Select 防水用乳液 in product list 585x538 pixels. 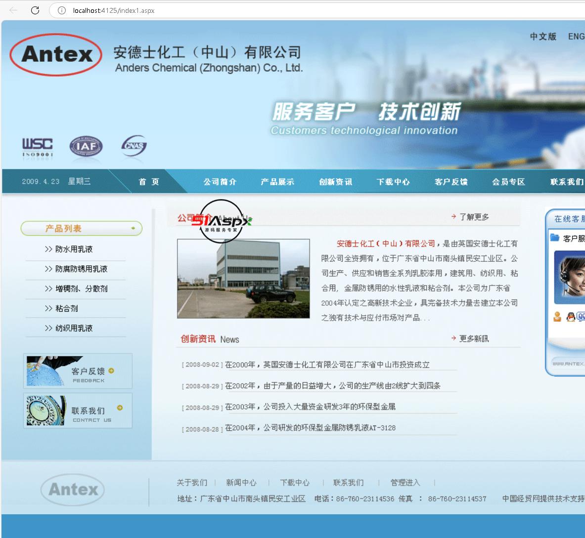click(x=74, y=249)
